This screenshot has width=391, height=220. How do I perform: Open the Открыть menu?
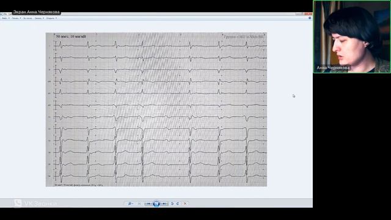pyautogui.click(x=51, y=18)
